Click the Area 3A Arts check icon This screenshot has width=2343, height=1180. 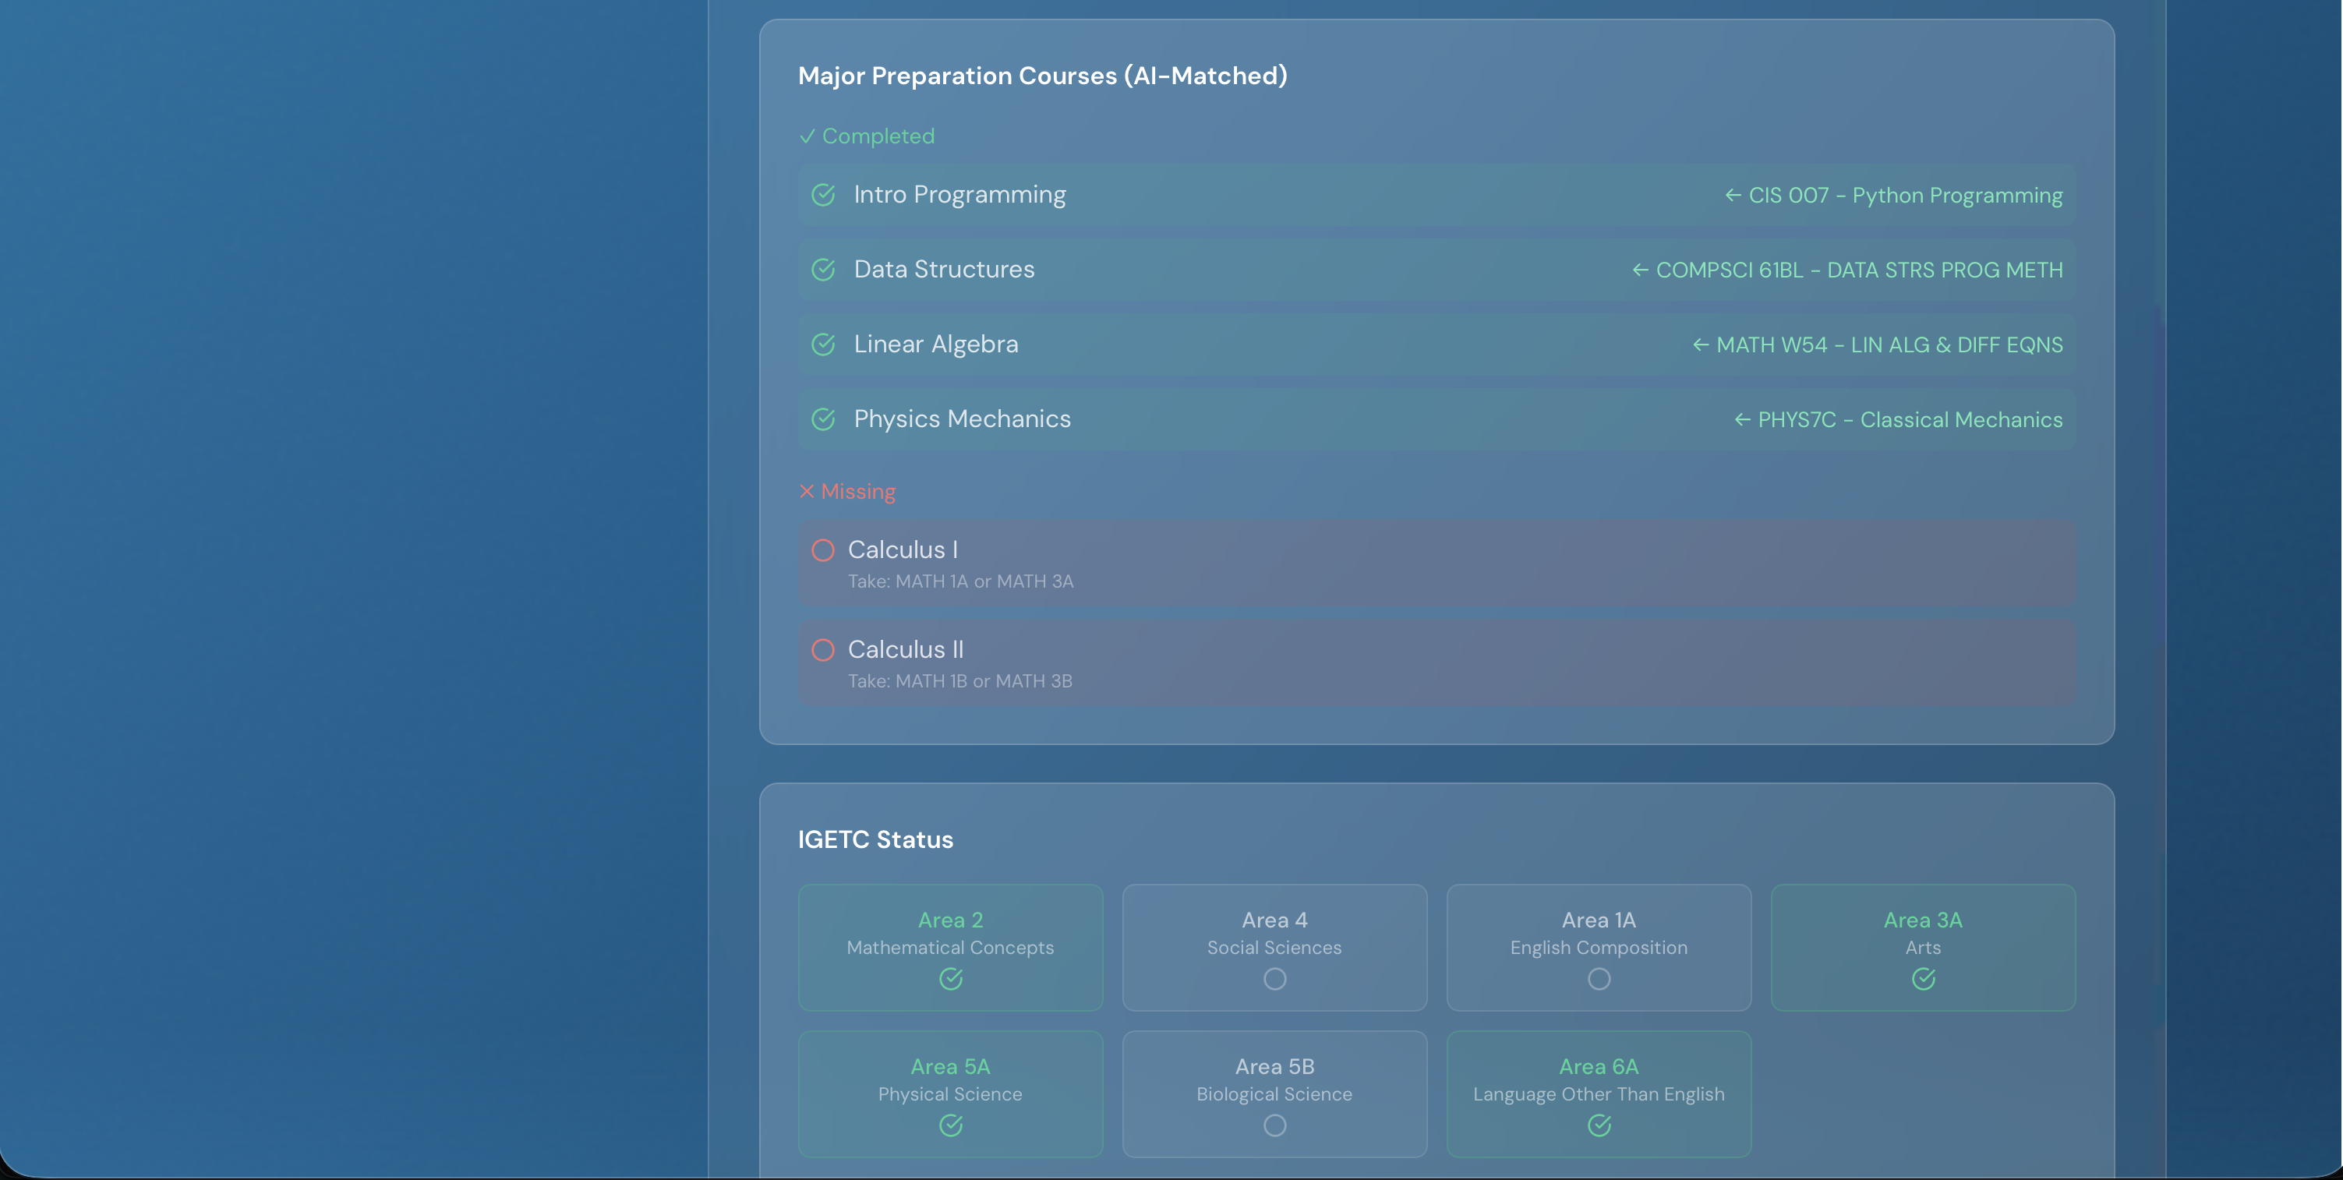tap(1923, 979)
